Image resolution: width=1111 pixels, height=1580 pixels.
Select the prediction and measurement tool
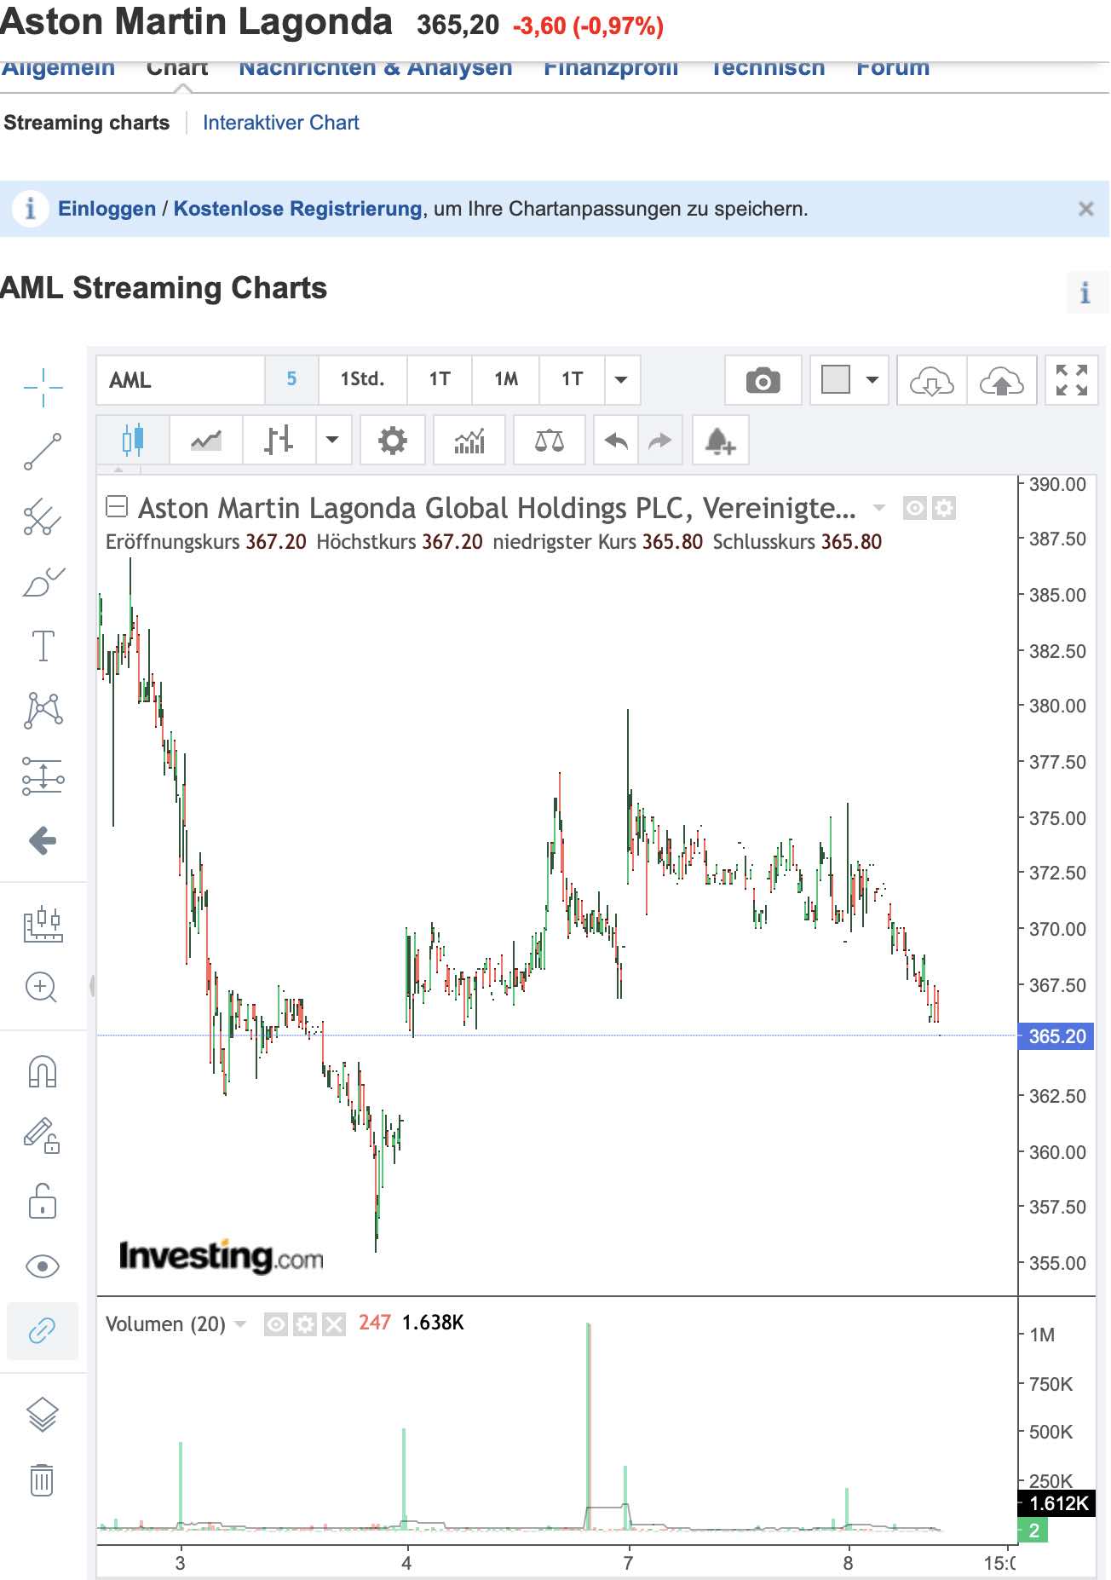click(43, 776)
